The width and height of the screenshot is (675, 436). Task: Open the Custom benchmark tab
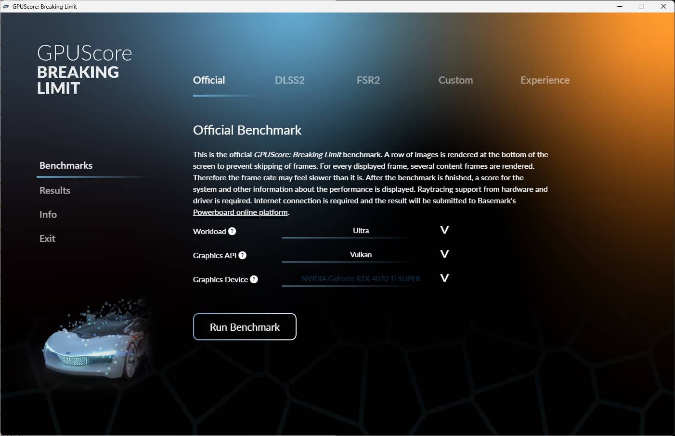(x=455, y=80)
